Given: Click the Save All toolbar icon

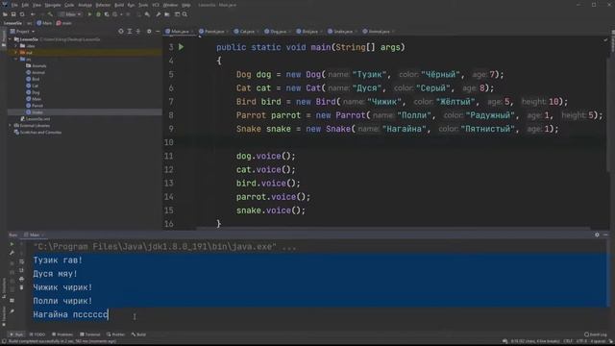Looking at the screenshot, I should click(13, 14).
